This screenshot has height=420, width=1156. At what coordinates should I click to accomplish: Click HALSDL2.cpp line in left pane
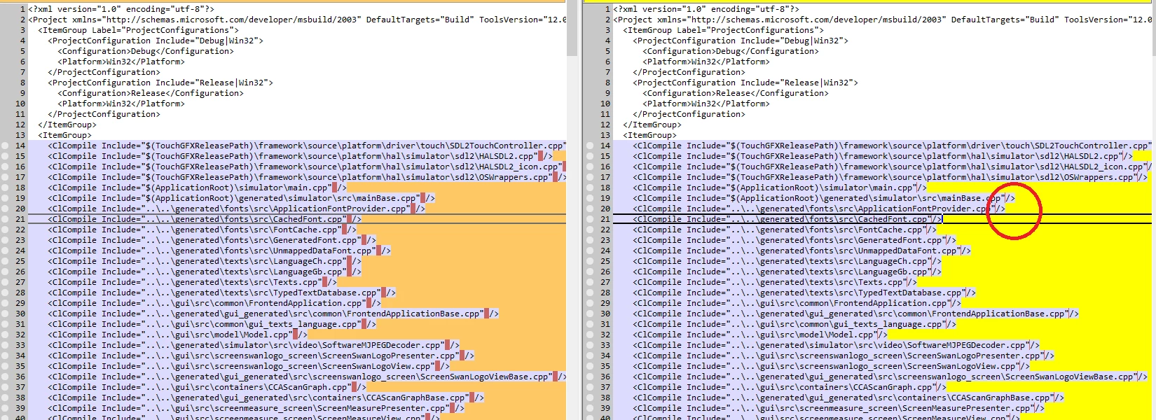click(x=300, y=156)
